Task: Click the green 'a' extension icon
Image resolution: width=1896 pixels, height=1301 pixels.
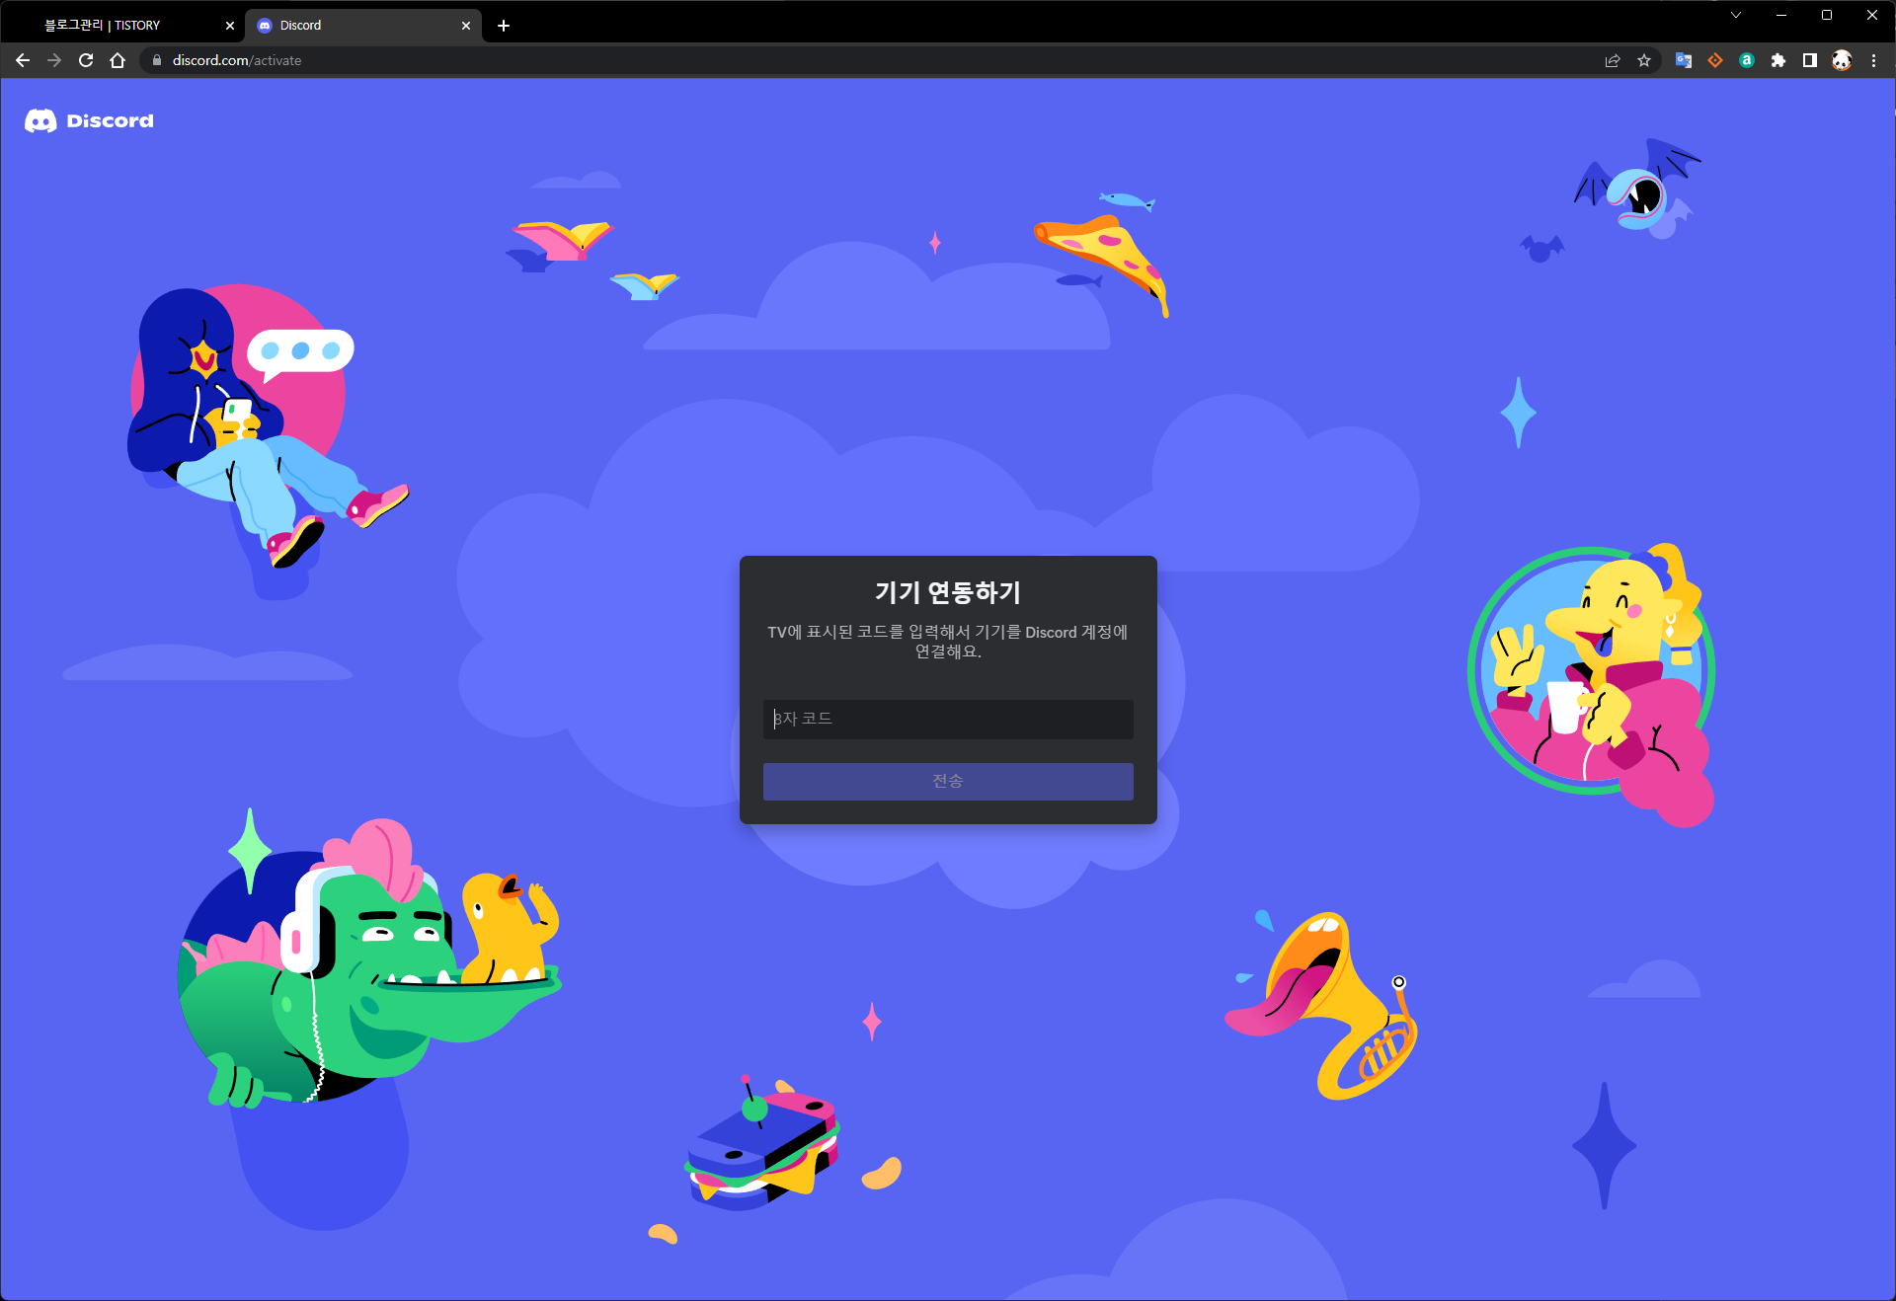Action: click(1747, 60)
